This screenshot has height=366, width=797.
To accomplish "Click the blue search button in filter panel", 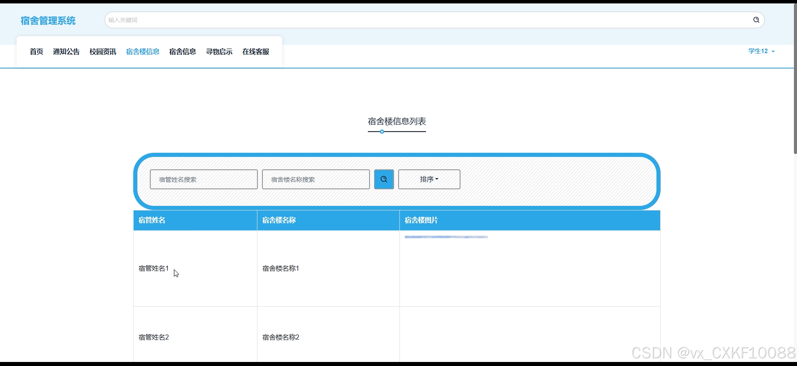I will pos(384,179).
